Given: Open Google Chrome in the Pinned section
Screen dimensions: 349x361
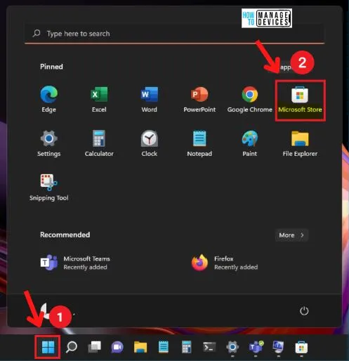Looking at the screenshot, I should click(250, 99).
